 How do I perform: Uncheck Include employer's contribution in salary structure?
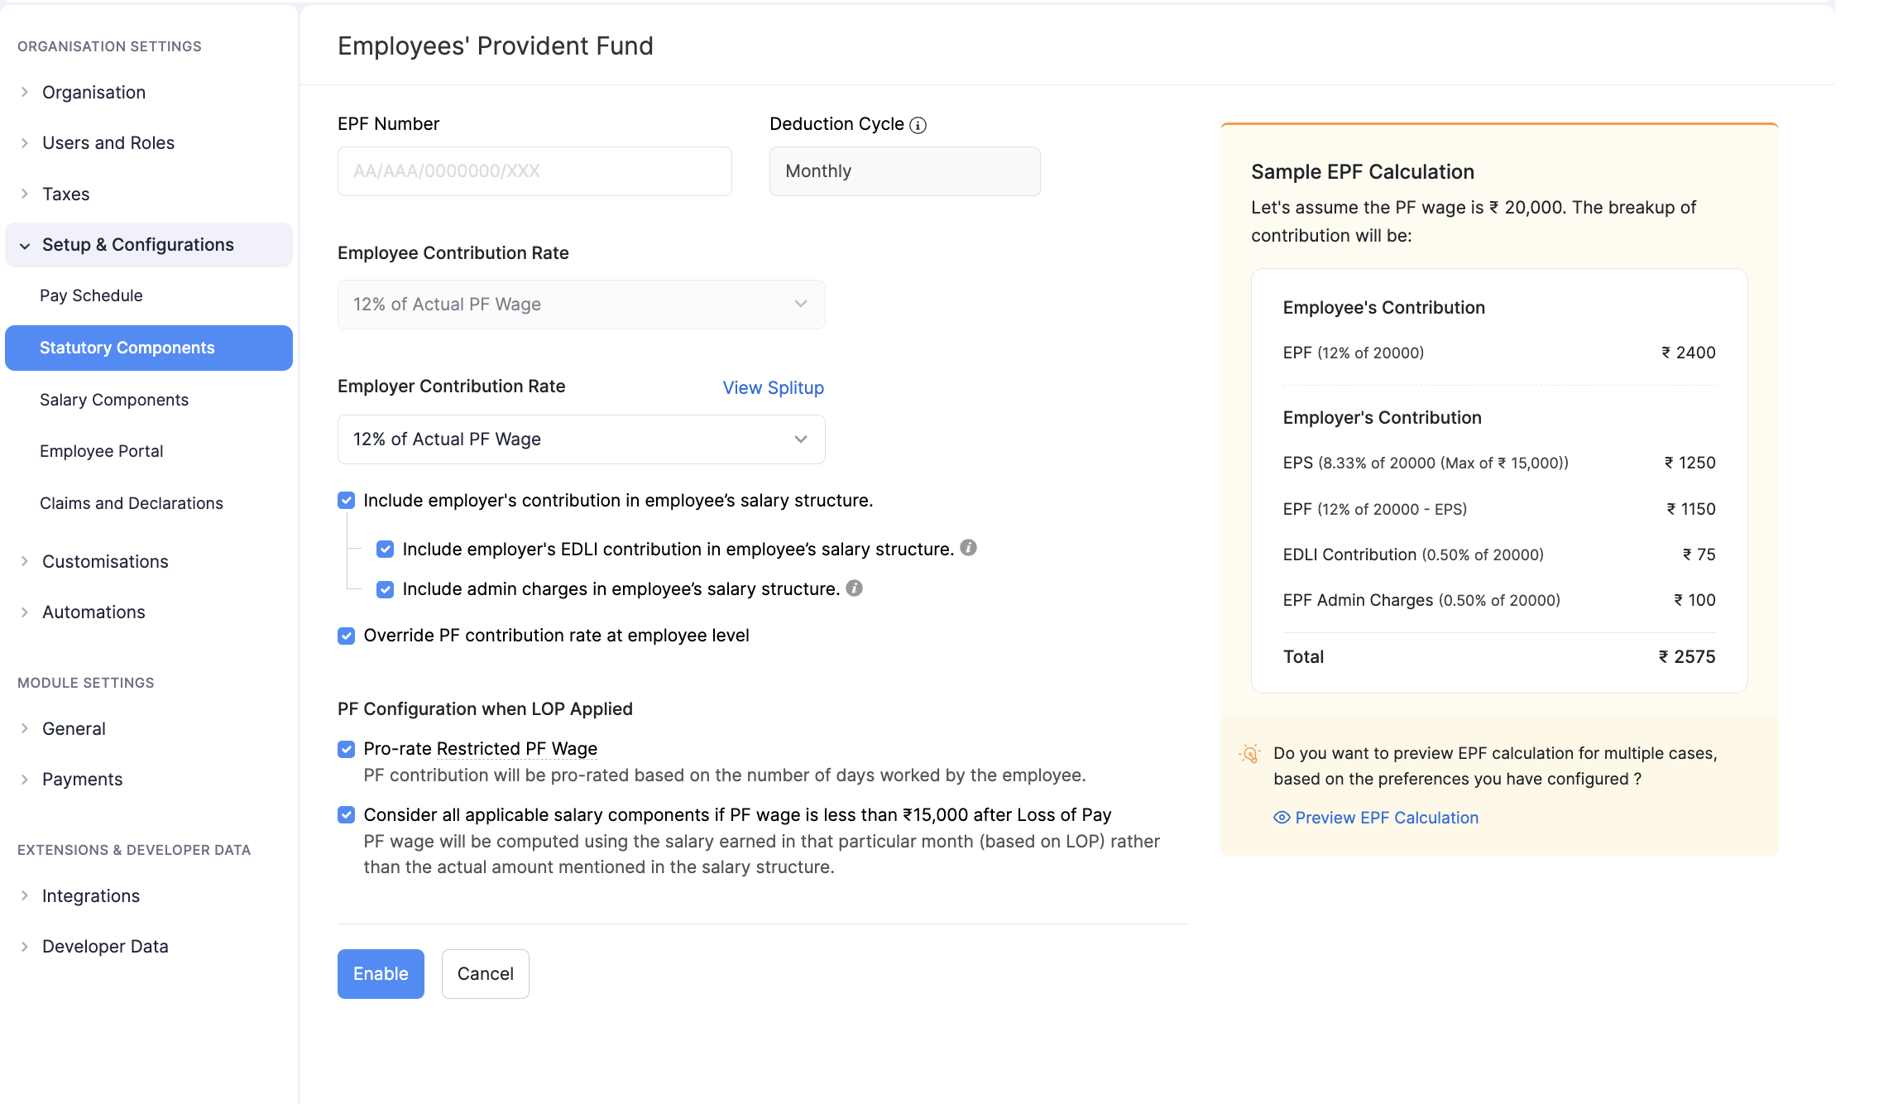pyautogui.click(x=347, y=501)
